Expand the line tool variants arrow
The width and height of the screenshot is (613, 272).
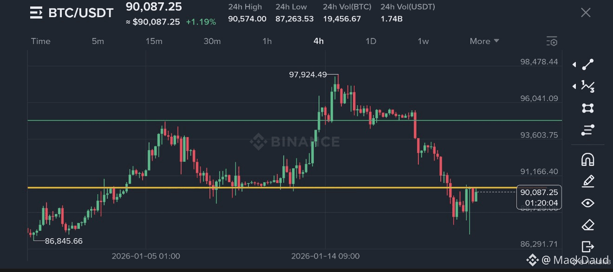pos(574,65)
